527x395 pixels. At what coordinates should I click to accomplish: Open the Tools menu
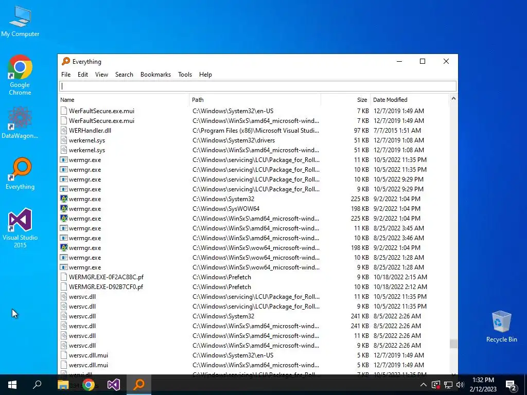(x=185, y=75)
